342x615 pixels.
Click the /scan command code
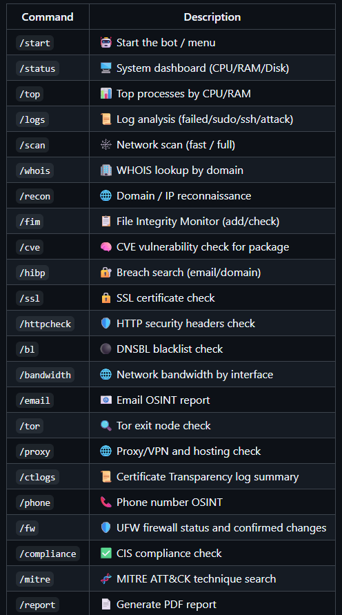32,145
